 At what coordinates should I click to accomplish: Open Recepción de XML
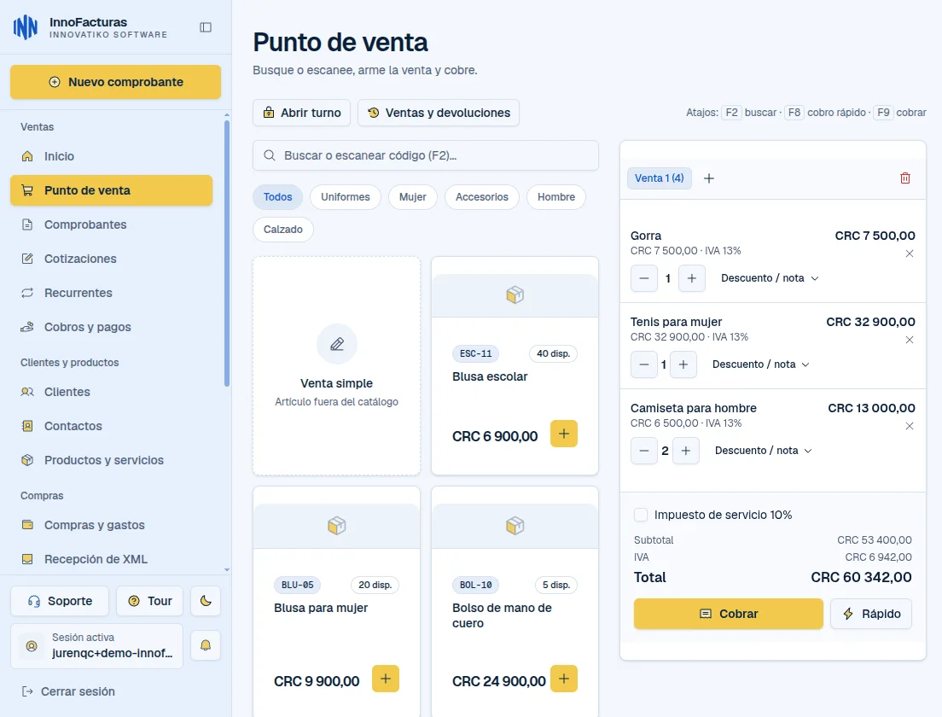(111, 560)
